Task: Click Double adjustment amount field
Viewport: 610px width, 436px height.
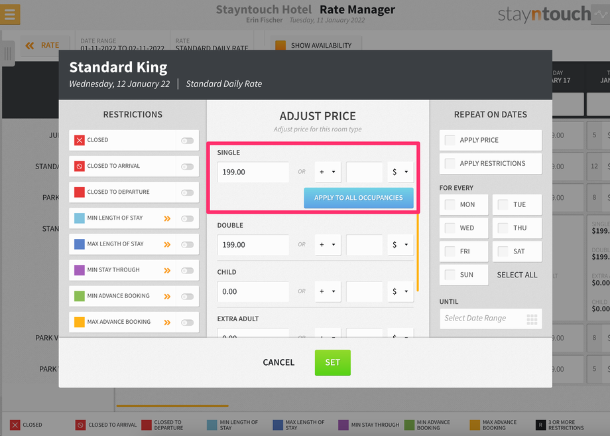Action: pos(364,245)
